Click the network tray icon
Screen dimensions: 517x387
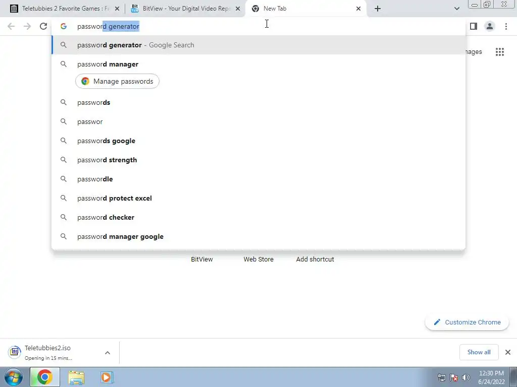pyautogui.click(x=441, y=377)
